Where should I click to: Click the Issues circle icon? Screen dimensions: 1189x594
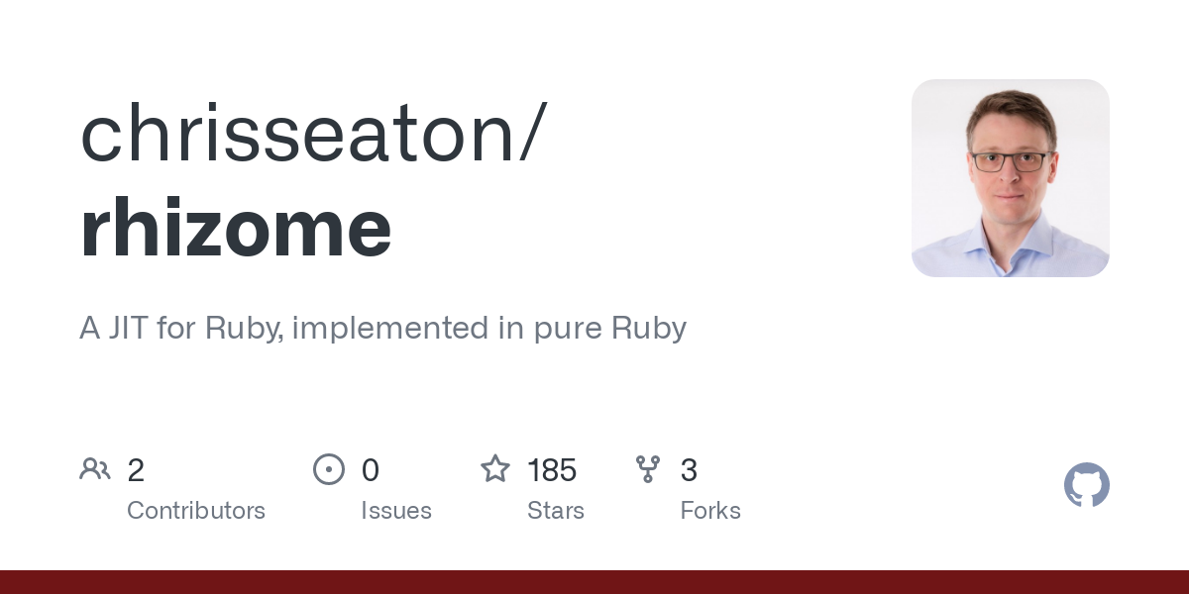pyautogui.click(x=328, y=469)
